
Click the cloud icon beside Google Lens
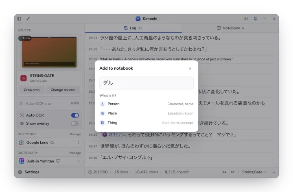[52, 143]
